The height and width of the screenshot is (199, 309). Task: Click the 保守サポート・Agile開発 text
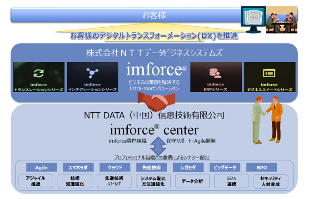(191, 141)
